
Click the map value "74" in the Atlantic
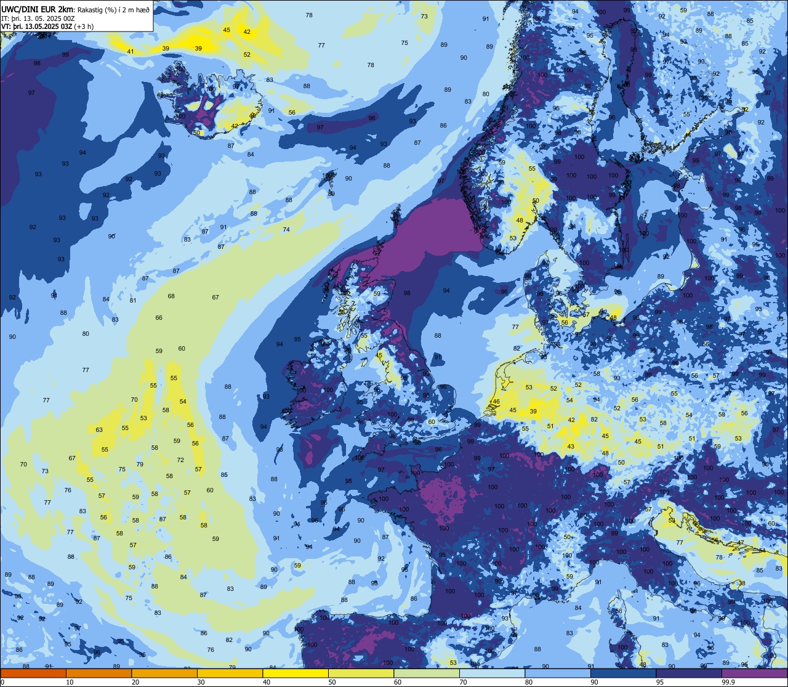(286, 230)
